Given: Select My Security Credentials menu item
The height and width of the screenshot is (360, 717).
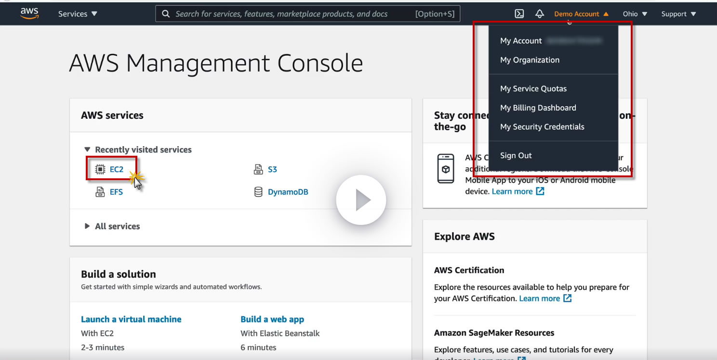Looking at the screenshot, I should pos(542,127).
